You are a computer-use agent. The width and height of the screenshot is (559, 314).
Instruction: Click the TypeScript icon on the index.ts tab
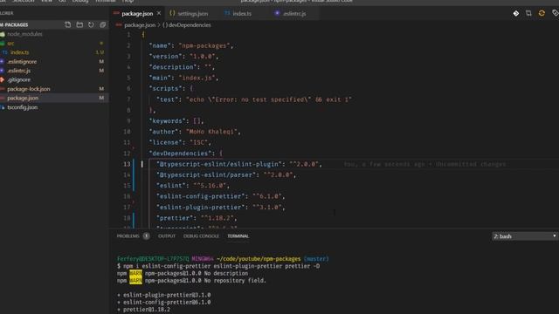click(x=227, y=13)
